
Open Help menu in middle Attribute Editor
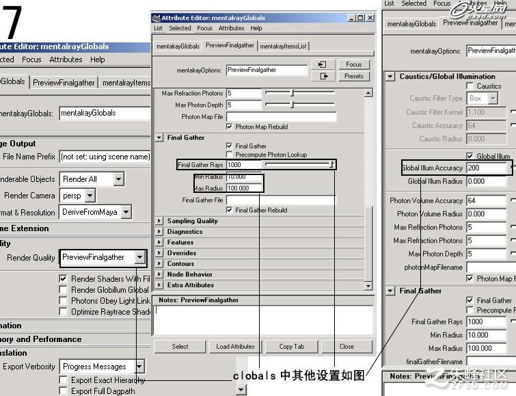[256, 28]
